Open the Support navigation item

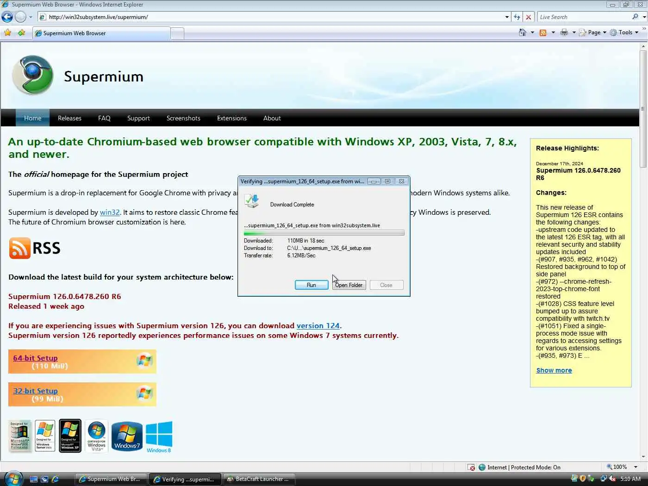pyautogui.click(x=138, y=118)
